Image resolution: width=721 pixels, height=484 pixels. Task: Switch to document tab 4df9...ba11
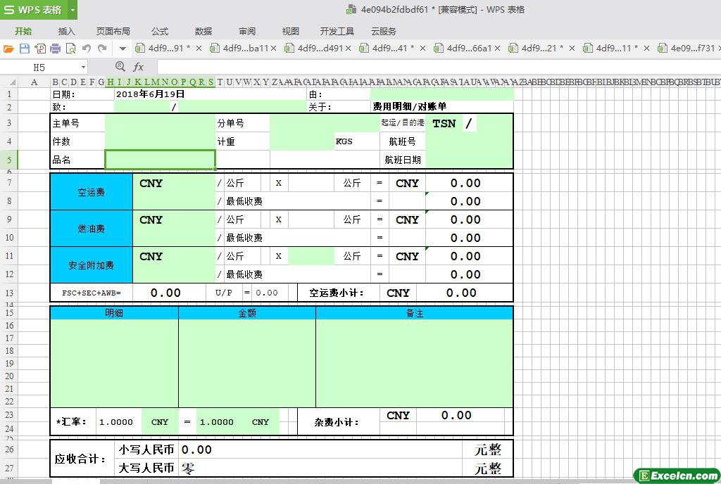245,49
